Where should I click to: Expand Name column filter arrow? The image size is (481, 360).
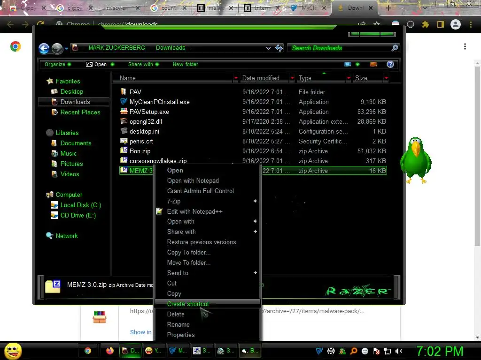click(236, 78)
